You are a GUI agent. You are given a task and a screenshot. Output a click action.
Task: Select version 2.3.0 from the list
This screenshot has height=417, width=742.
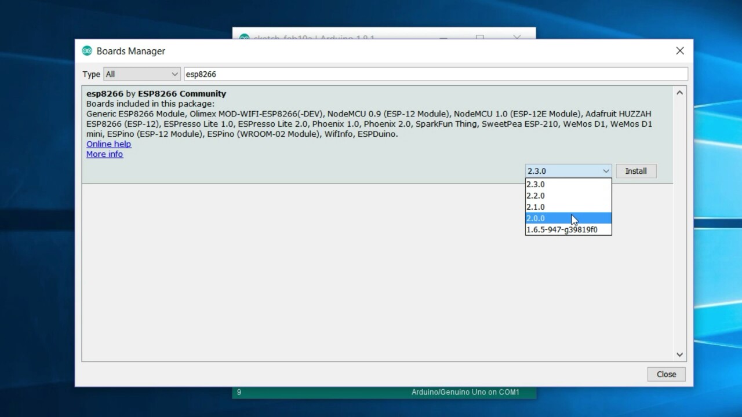point(568,184)
